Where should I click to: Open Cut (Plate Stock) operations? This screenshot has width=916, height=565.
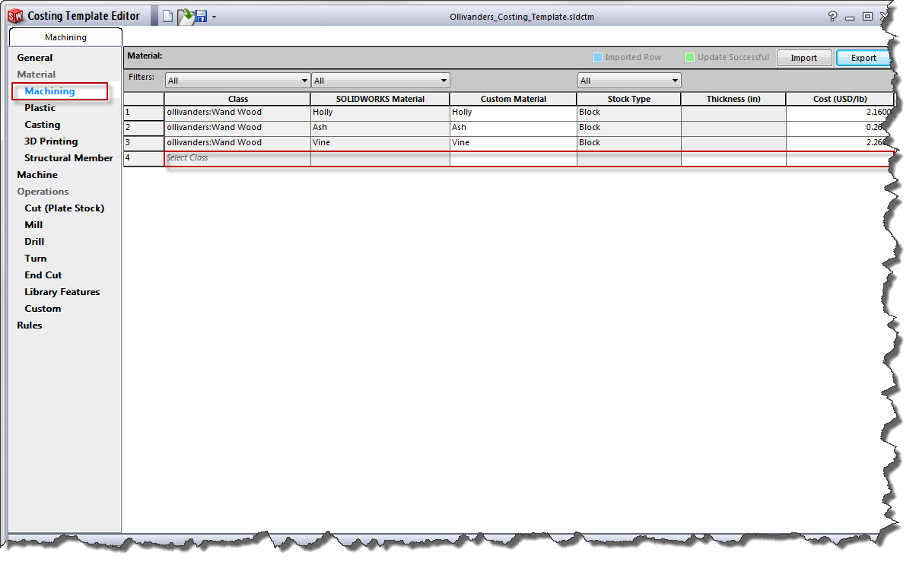(65, 208)
